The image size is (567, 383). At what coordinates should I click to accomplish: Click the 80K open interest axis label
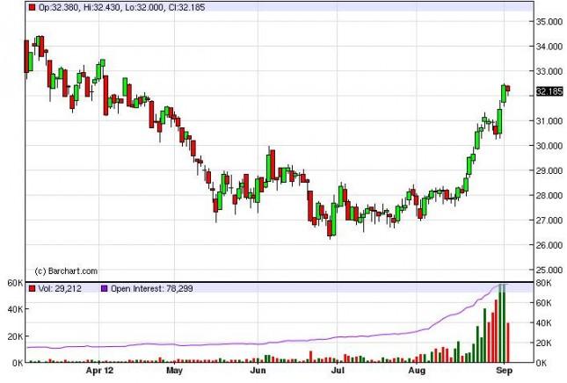[x=543, y=283]
